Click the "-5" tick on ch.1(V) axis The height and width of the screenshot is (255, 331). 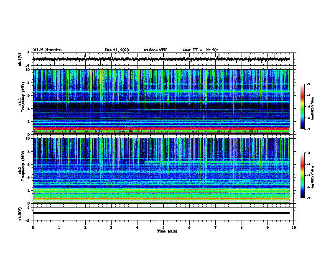click(28, 66)
